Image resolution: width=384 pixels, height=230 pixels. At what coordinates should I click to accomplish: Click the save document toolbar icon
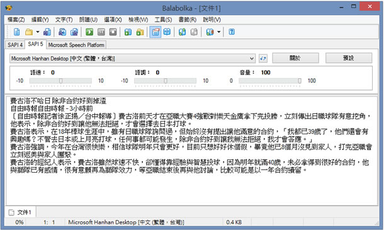[47, 32]
